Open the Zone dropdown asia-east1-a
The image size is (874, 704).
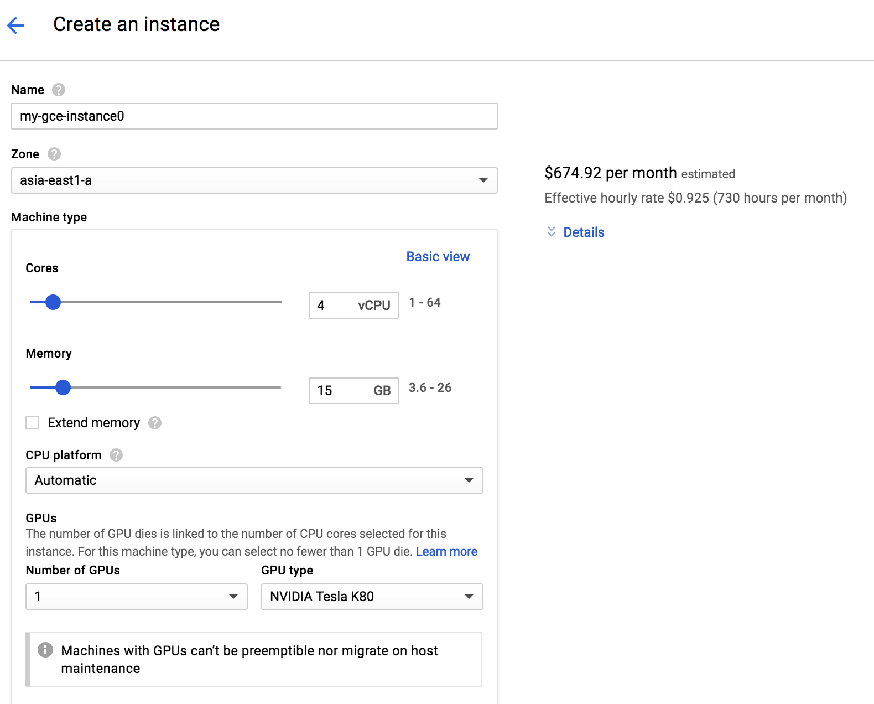254,180
